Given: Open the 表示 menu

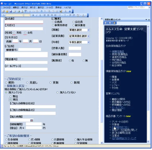Looking at the screenshot, I should pyautogui.click(x=24, y=7).
